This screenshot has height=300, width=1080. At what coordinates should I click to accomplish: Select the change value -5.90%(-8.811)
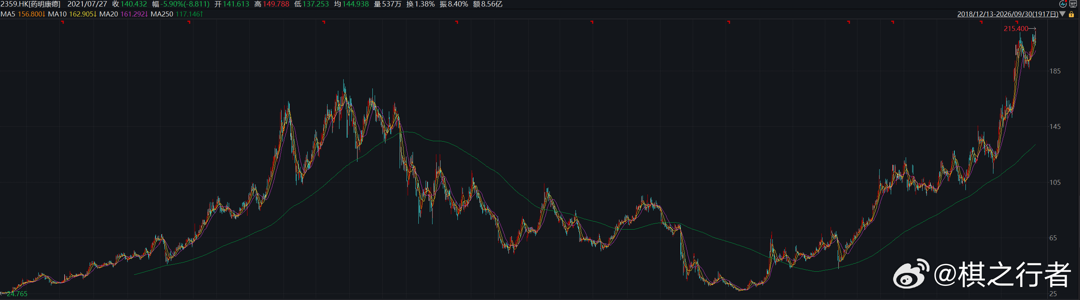pyautogui.click(x=185, y=4)
